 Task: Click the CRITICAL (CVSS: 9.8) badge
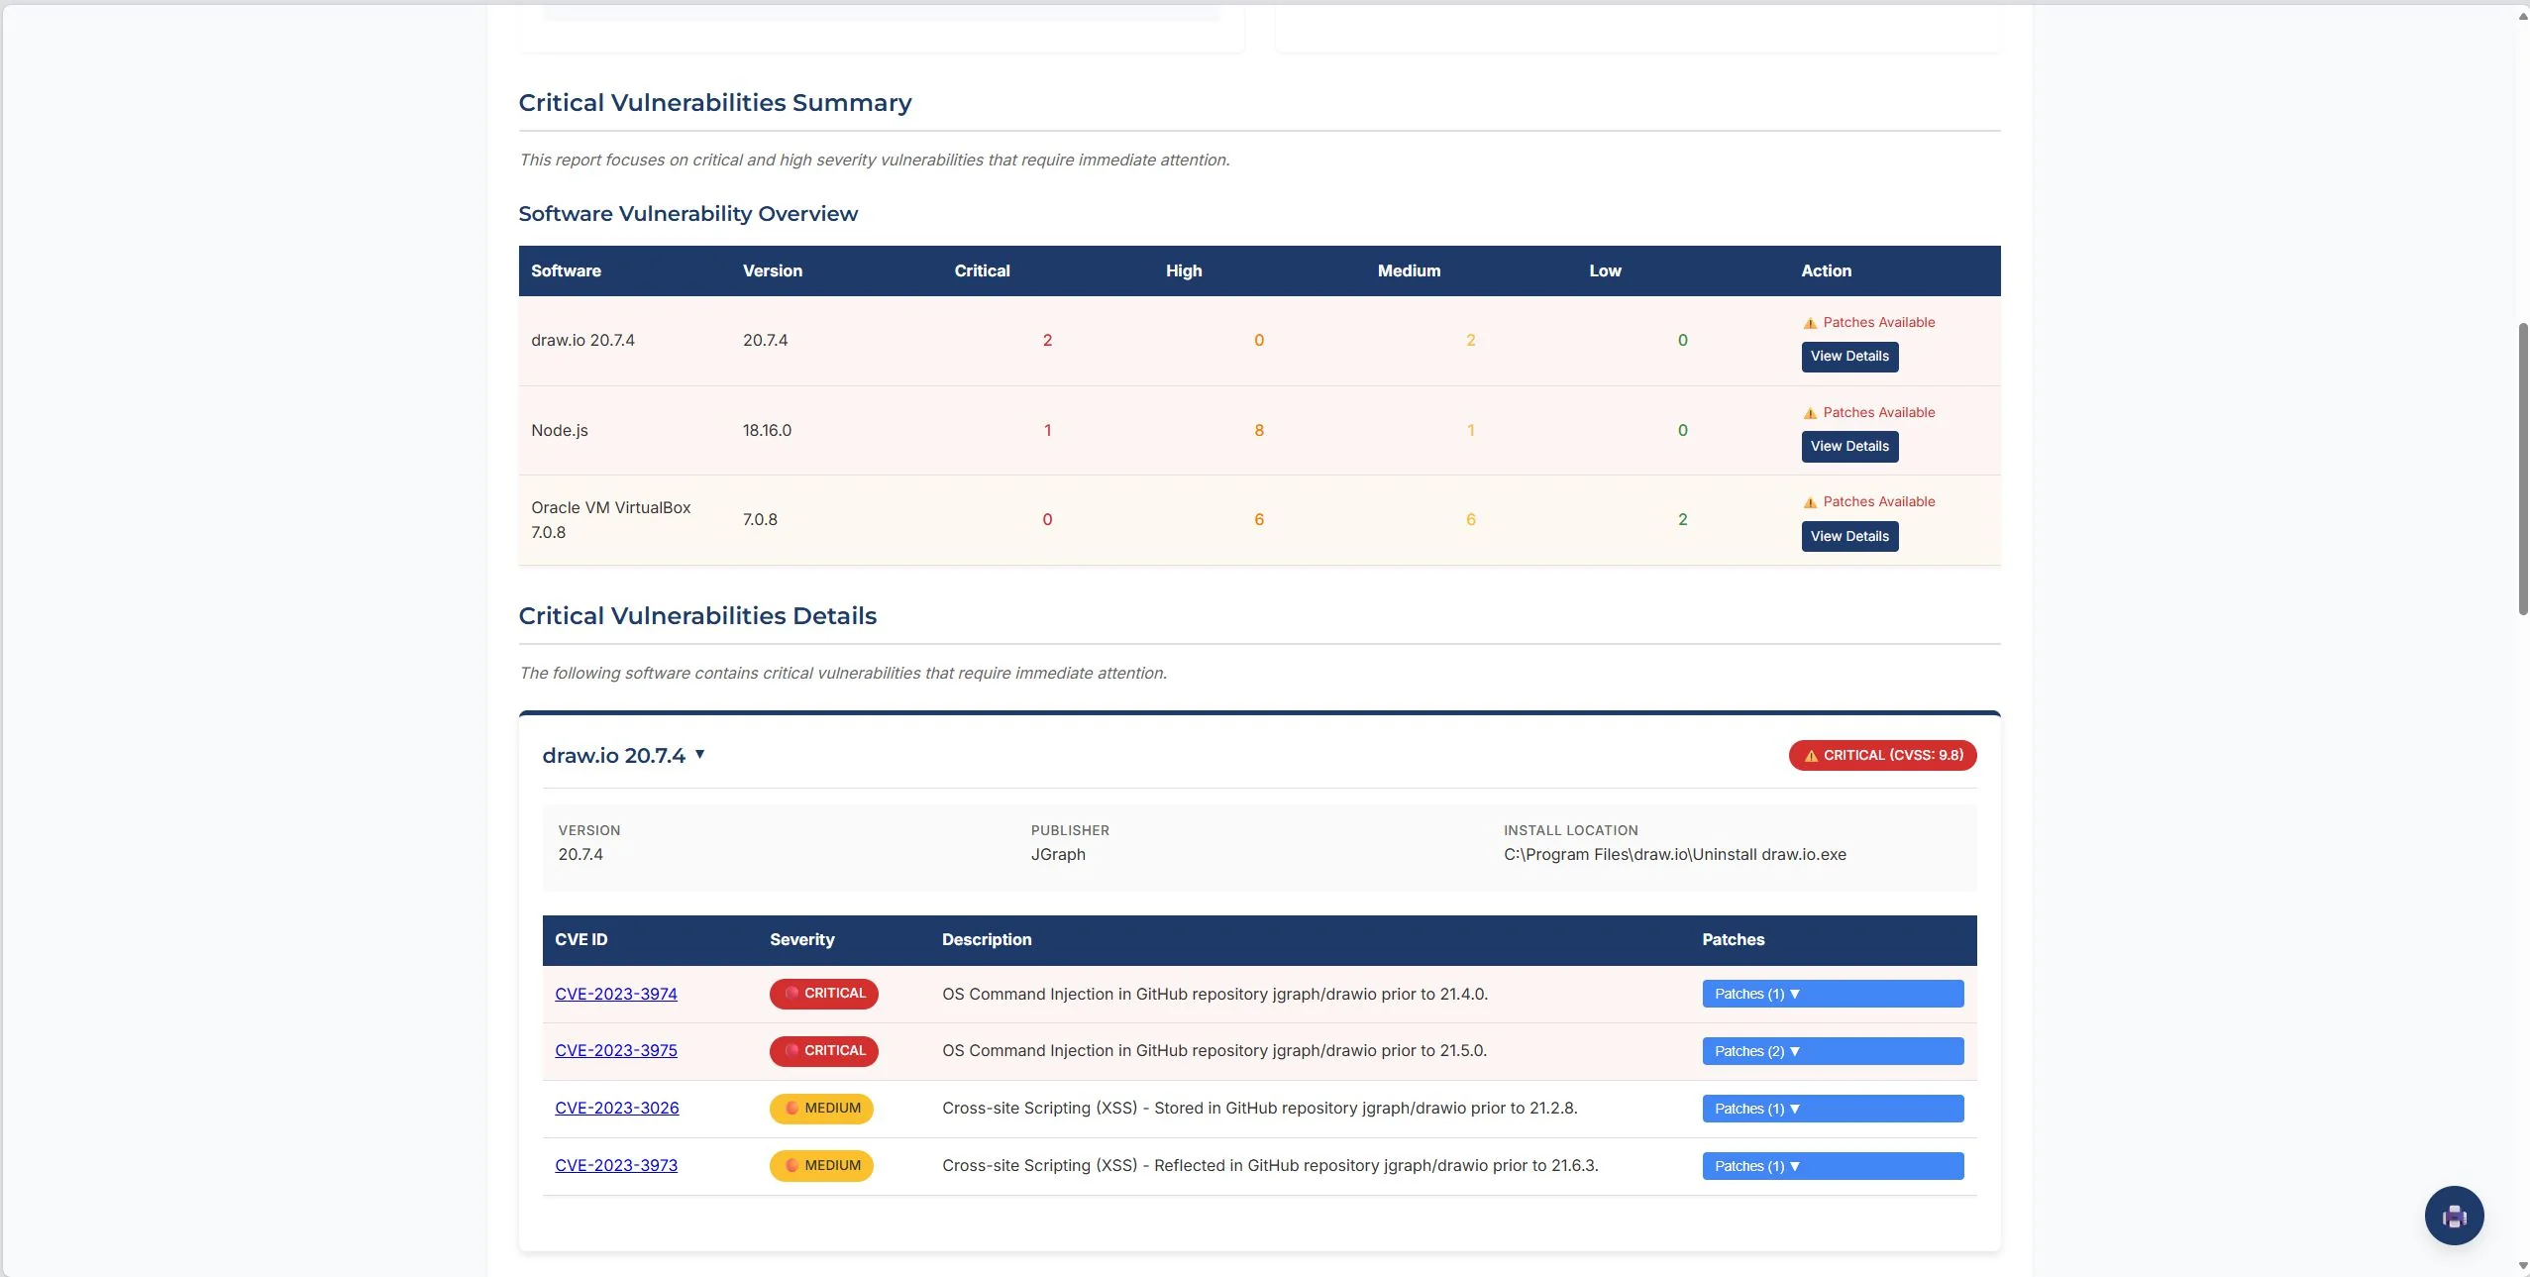[x=1882, y=755]
